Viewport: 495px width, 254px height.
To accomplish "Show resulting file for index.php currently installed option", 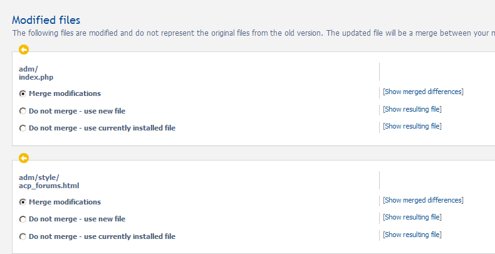I will coord(412,126).
